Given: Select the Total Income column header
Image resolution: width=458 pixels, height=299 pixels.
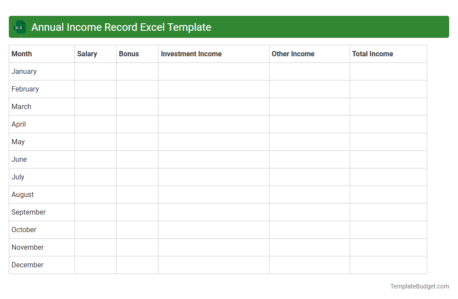Looking at the screenshot, I should click(x=373, y=54).
